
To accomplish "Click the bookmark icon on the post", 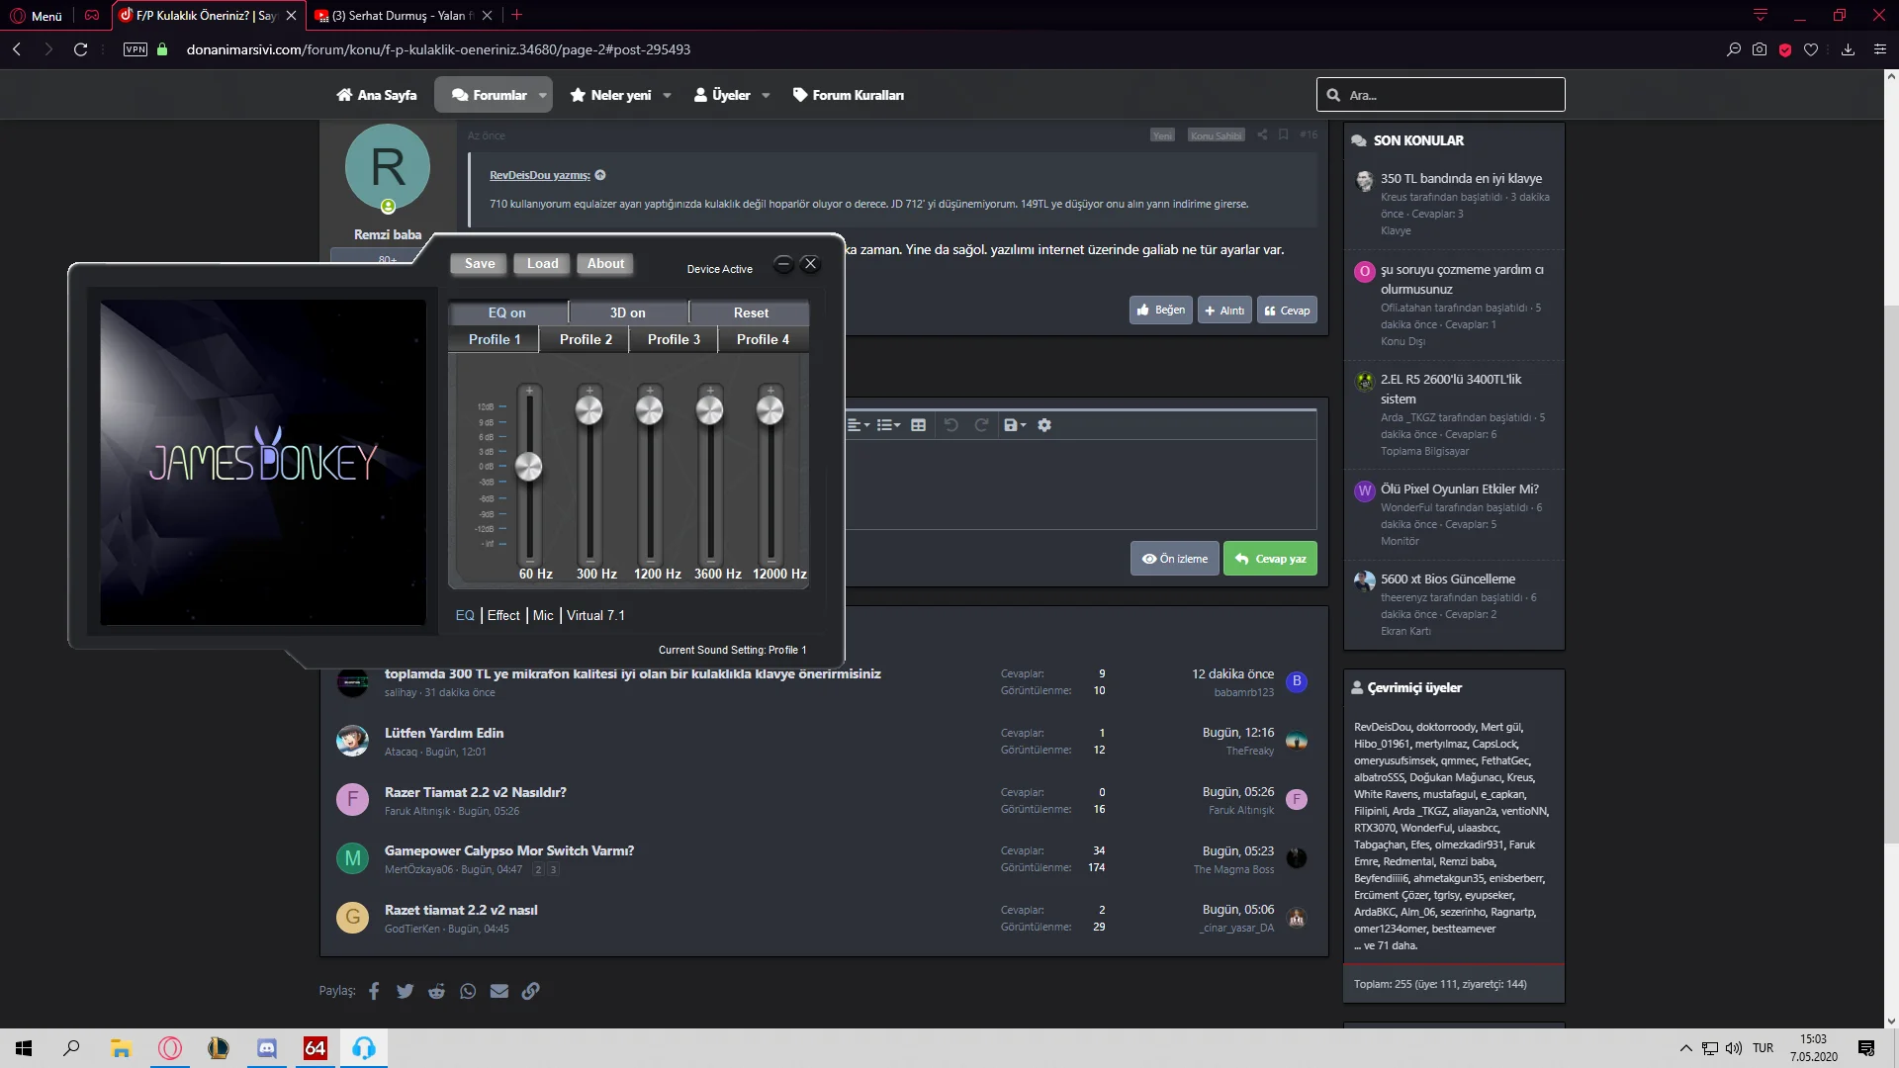I will pyautogui.click(x=1283, y=134).
